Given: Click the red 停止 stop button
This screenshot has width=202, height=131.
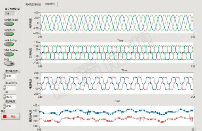Looking at the screenshot, I should [10, 116].
